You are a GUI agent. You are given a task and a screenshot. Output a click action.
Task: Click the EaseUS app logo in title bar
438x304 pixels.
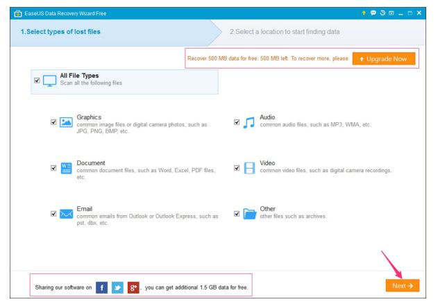coord(18,13)
